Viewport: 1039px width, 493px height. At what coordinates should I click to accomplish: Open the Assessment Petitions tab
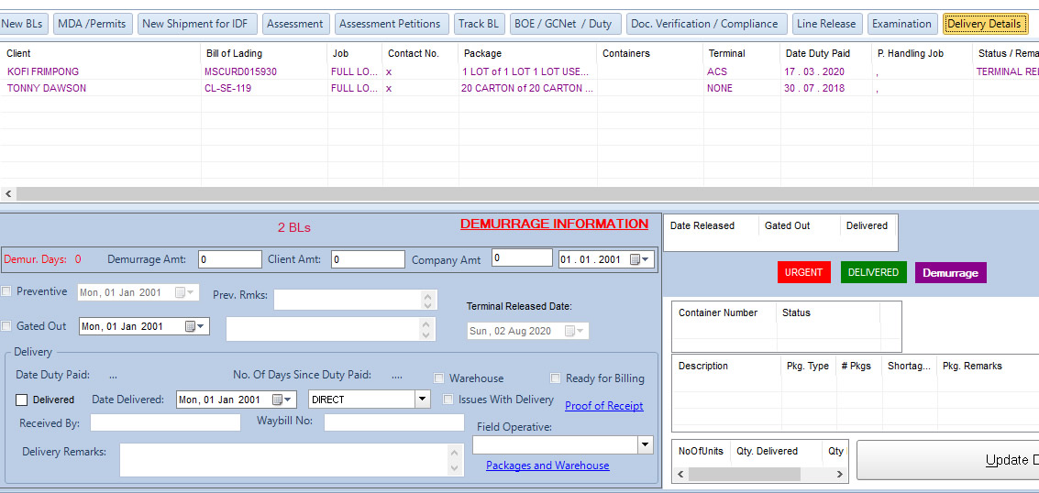390,24
